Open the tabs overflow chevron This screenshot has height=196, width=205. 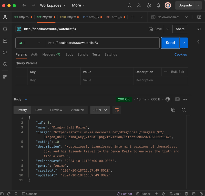click(142, 17)
